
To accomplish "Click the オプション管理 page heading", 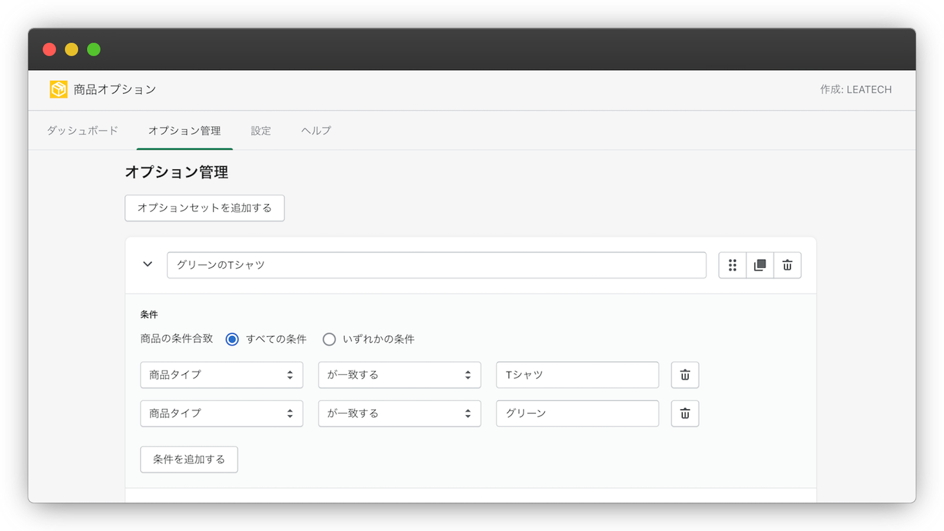I will point(176,172).
